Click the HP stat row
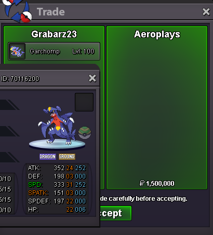 click(57, 210)
